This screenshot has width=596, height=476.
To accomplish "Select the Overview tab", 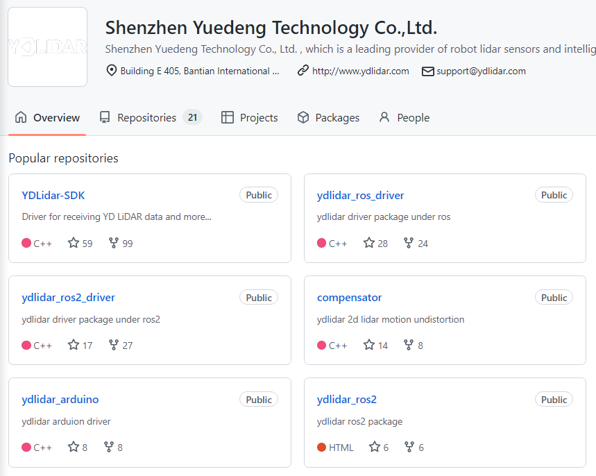I will [47, 117].
